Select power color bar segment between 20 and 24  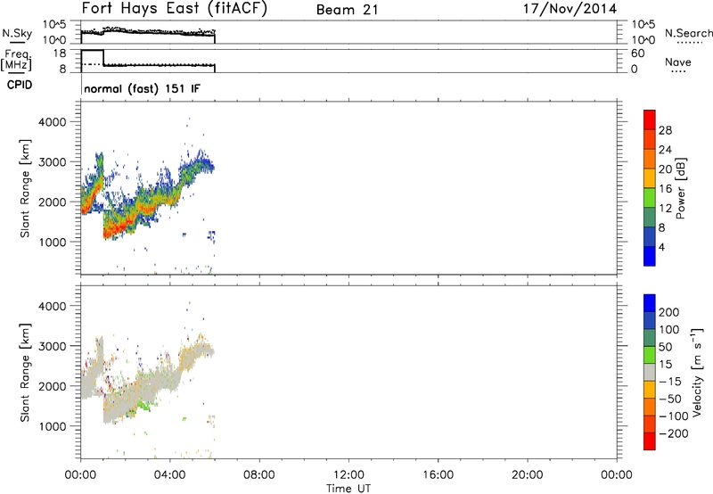click(x=650, y=159)
